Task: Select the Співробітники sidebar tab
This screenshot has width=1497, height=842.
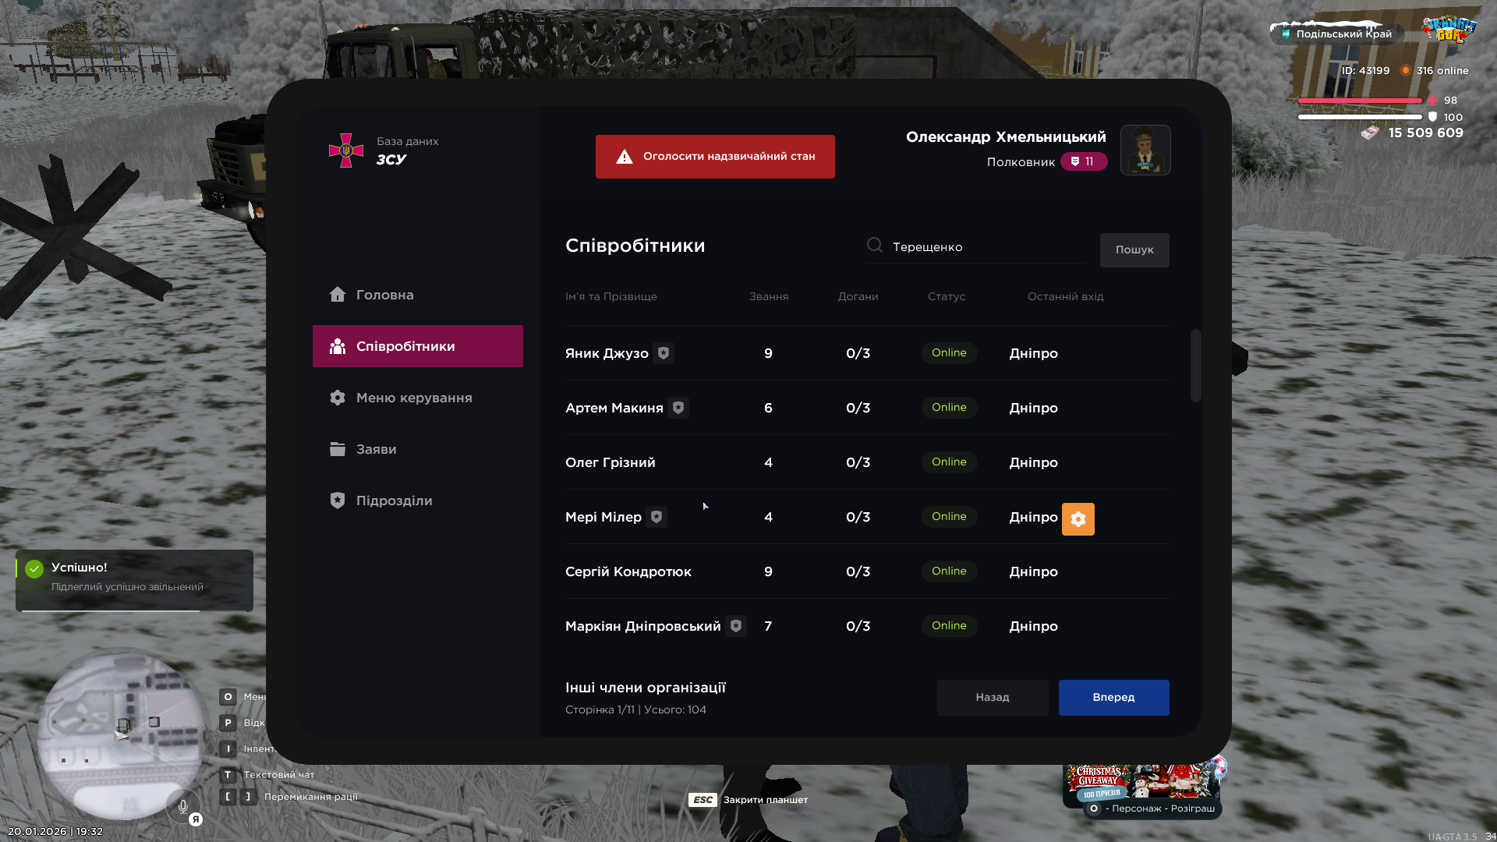Action: point(417,346)
